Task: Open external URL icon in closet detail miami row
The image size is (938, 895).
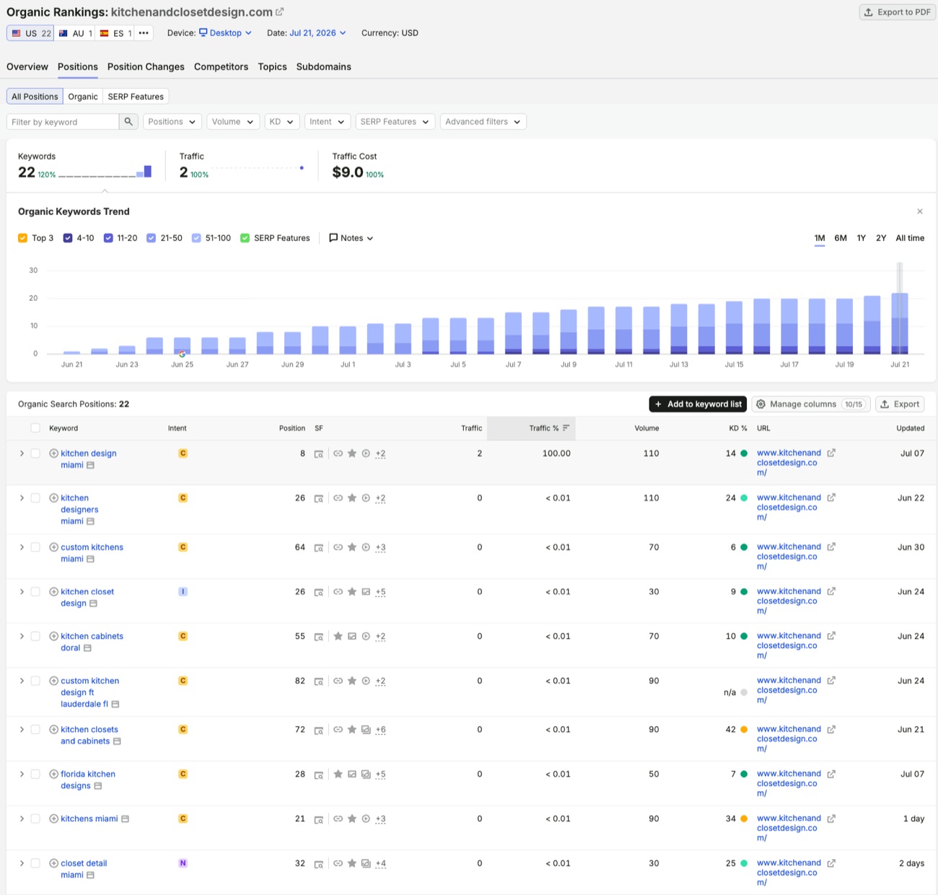Action: tap(831, 863)
